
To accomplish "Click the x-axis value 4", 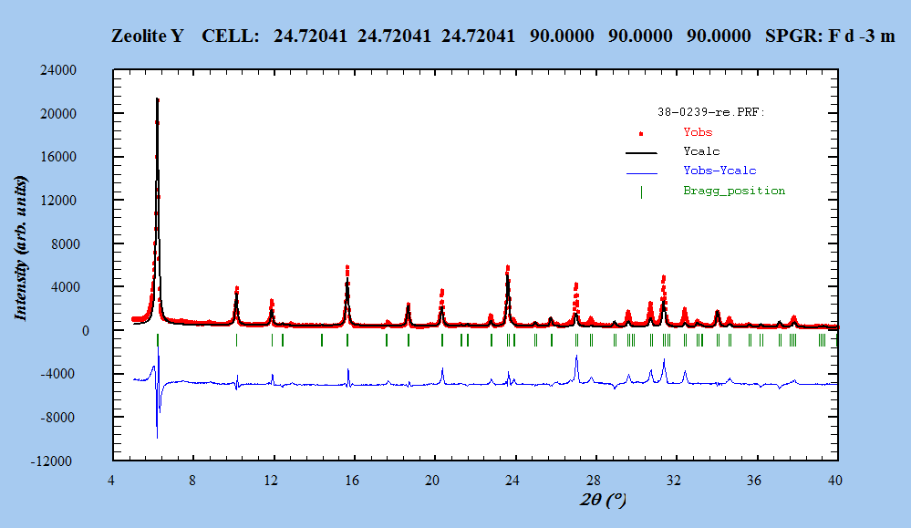I will (x=111, y=481).
